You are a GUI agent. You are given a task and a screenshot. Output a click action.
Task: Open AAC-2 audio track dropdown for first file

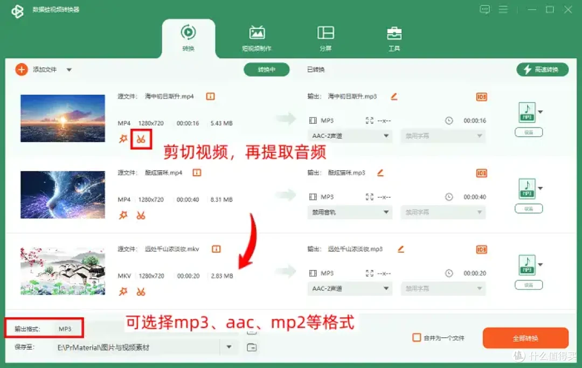coord(350,136)
